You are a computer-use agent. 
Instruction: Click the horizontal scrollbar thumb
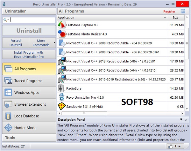[x=84, y=113]
